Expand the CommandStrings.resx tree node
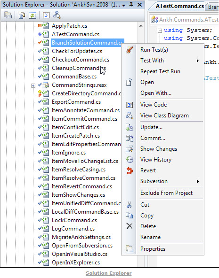 [x=33, y=86]
